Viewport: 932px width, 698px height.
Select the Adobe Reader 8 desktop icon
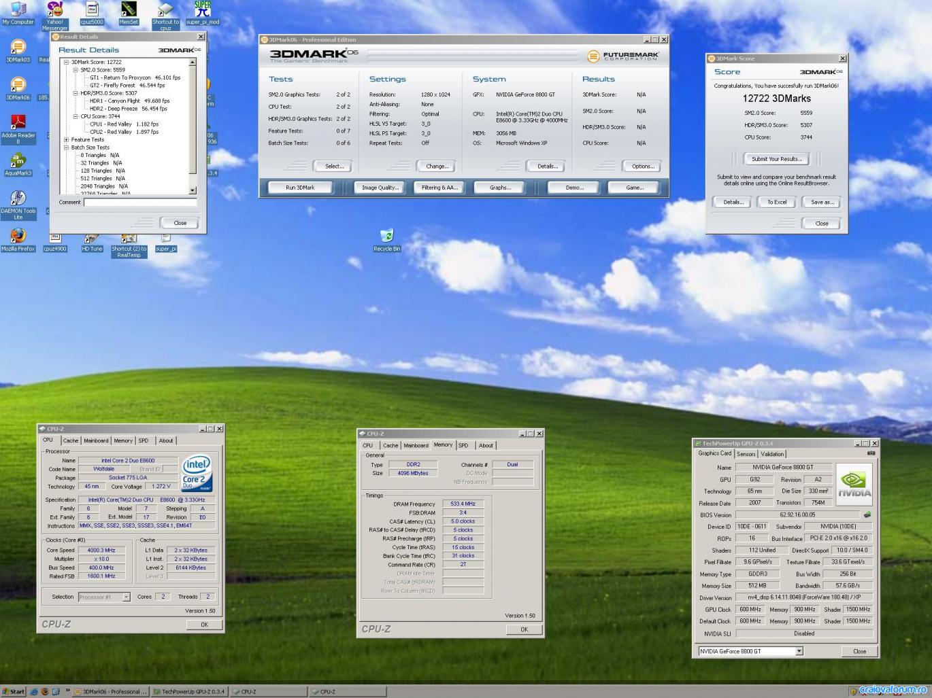point(18,129)
